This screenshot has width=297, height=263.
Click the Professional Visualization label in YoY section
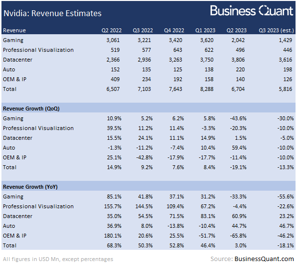tap(38, 206)
